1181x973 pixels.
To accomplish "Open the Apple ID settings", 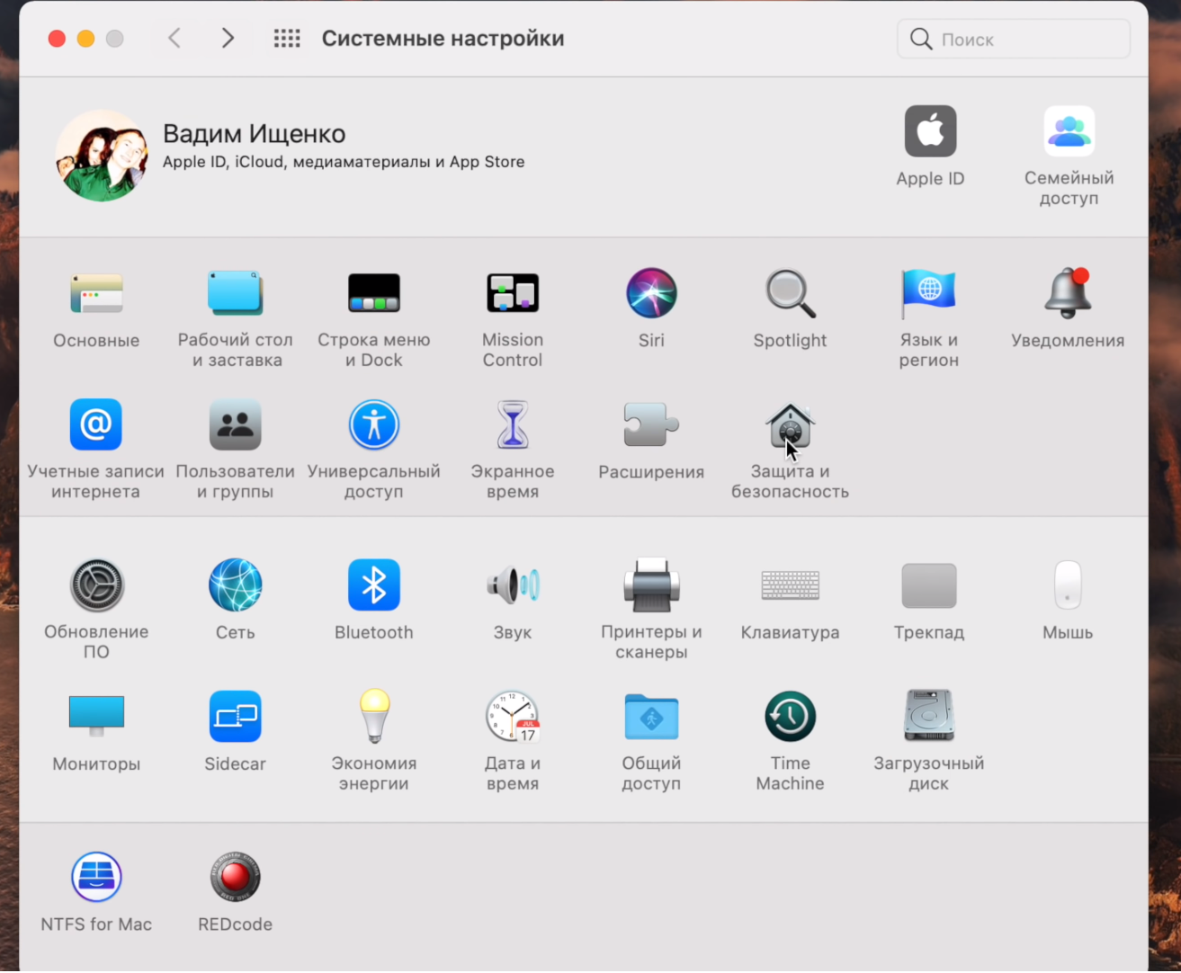I will [x=930, y=131].
